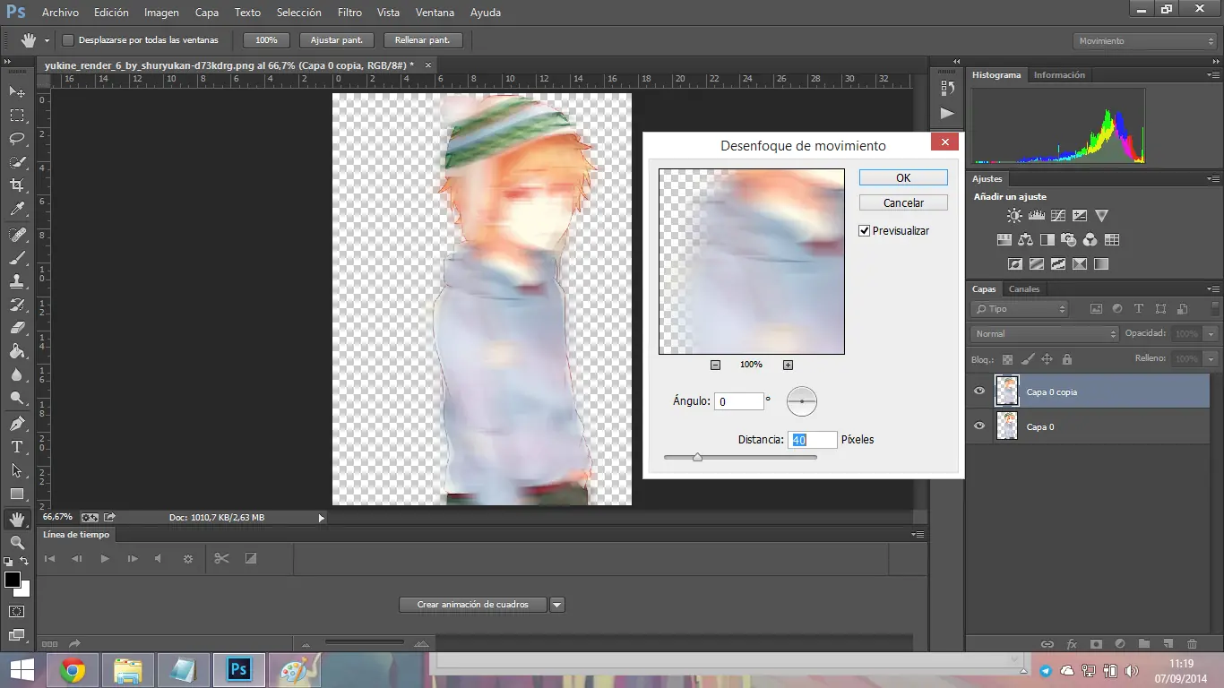Open the Relleno dropdown arrow
1224x688 pixels.
click(x=1211, y=359)
